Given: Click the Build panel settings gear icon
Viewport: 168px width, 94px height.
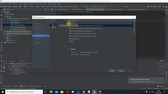Looking at the screenshot, I should click(x=161, y=61).
